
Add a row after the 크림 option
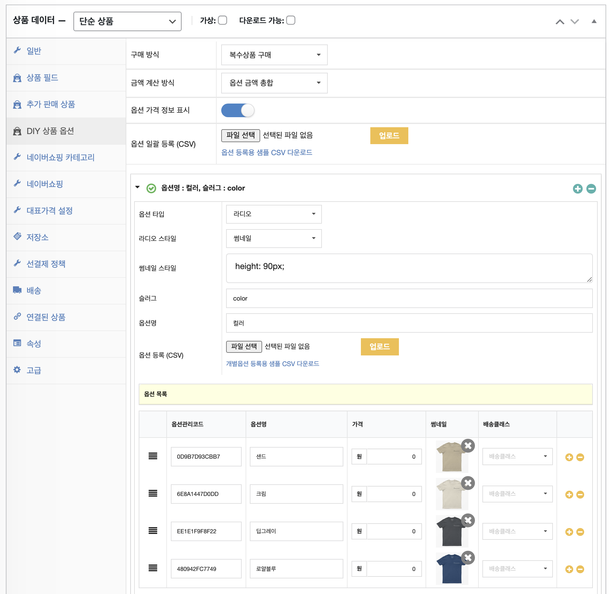[x=569, y=494]
